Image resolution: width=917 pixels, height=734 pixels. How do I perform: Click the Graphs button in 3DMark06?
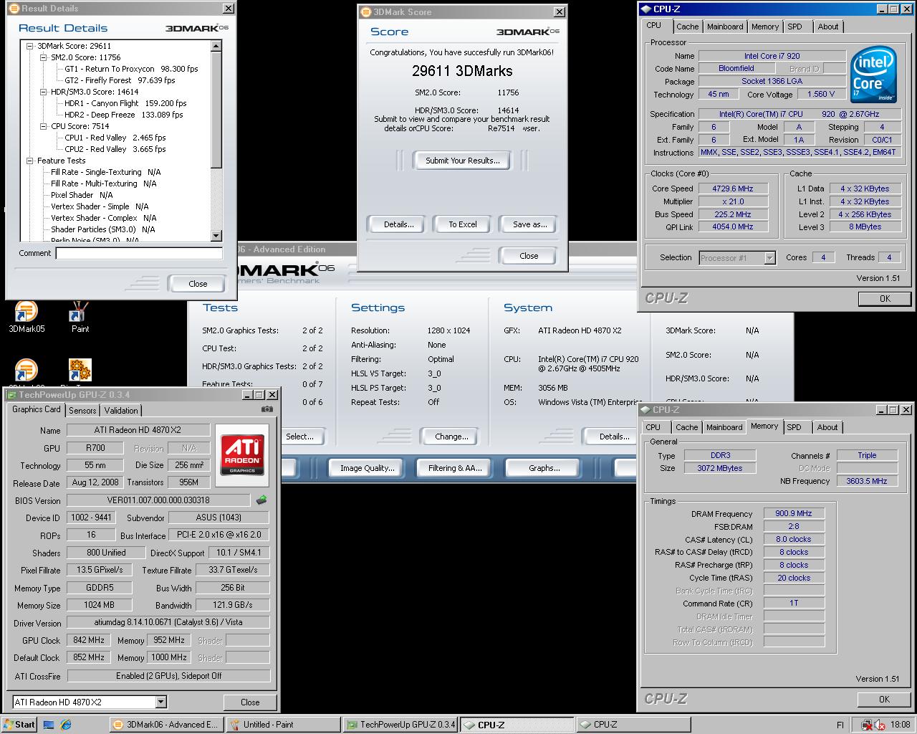point(544,468)
